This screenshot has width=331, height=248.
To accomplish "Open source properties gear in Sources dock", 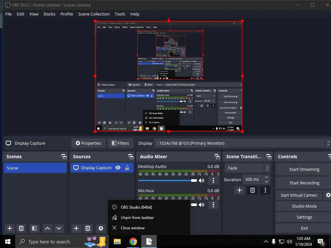I will 101,228.
